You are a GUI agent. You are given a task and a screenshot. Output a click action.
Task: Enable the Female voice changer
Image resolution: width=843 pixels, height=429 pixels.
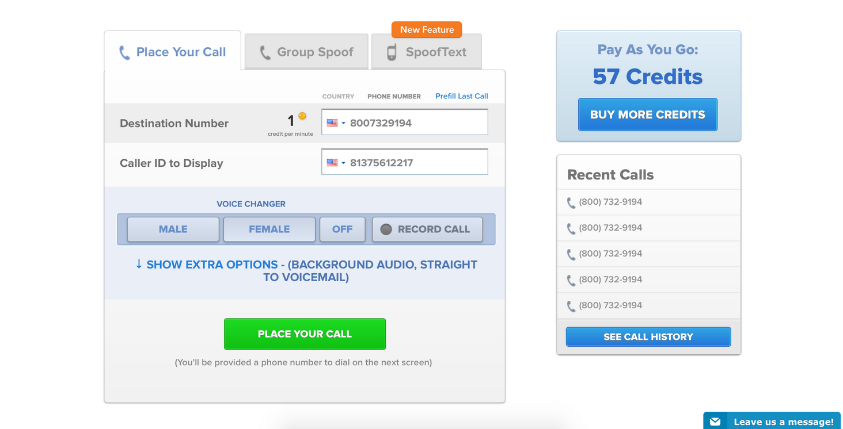point(269,229)
